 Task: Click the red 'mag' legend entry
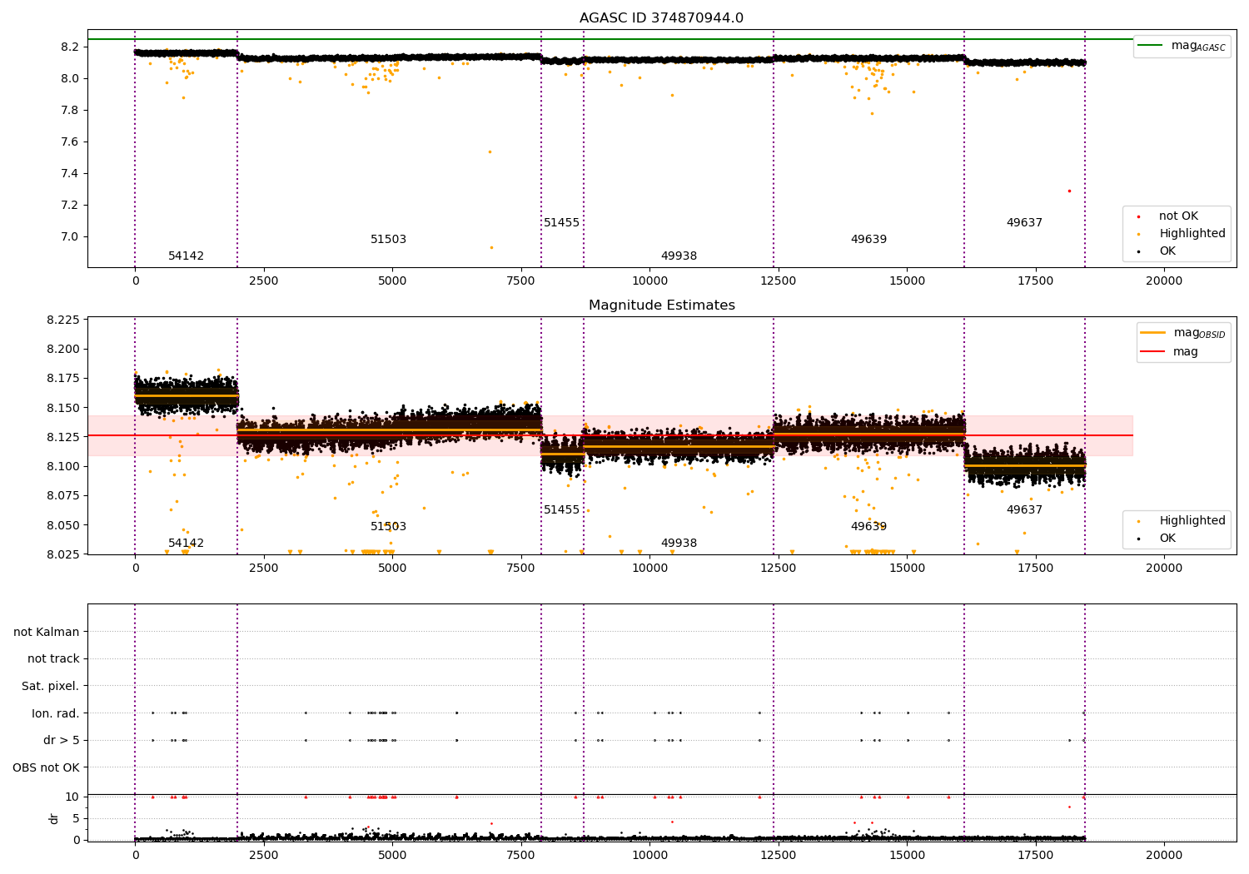(1169, 352)
